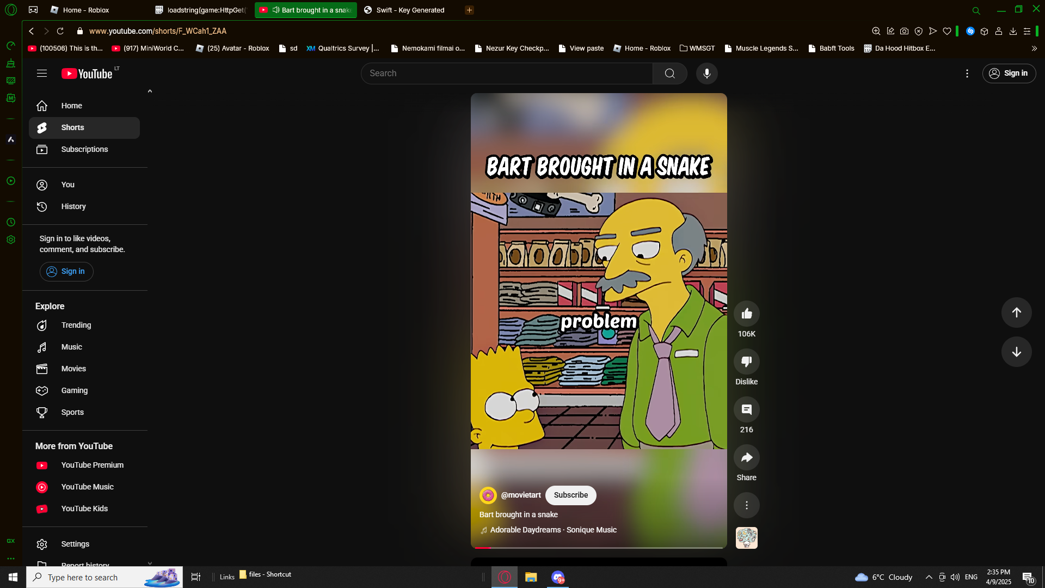
Task: Open browser downloads icon
Action: [x=1013, y=31]
